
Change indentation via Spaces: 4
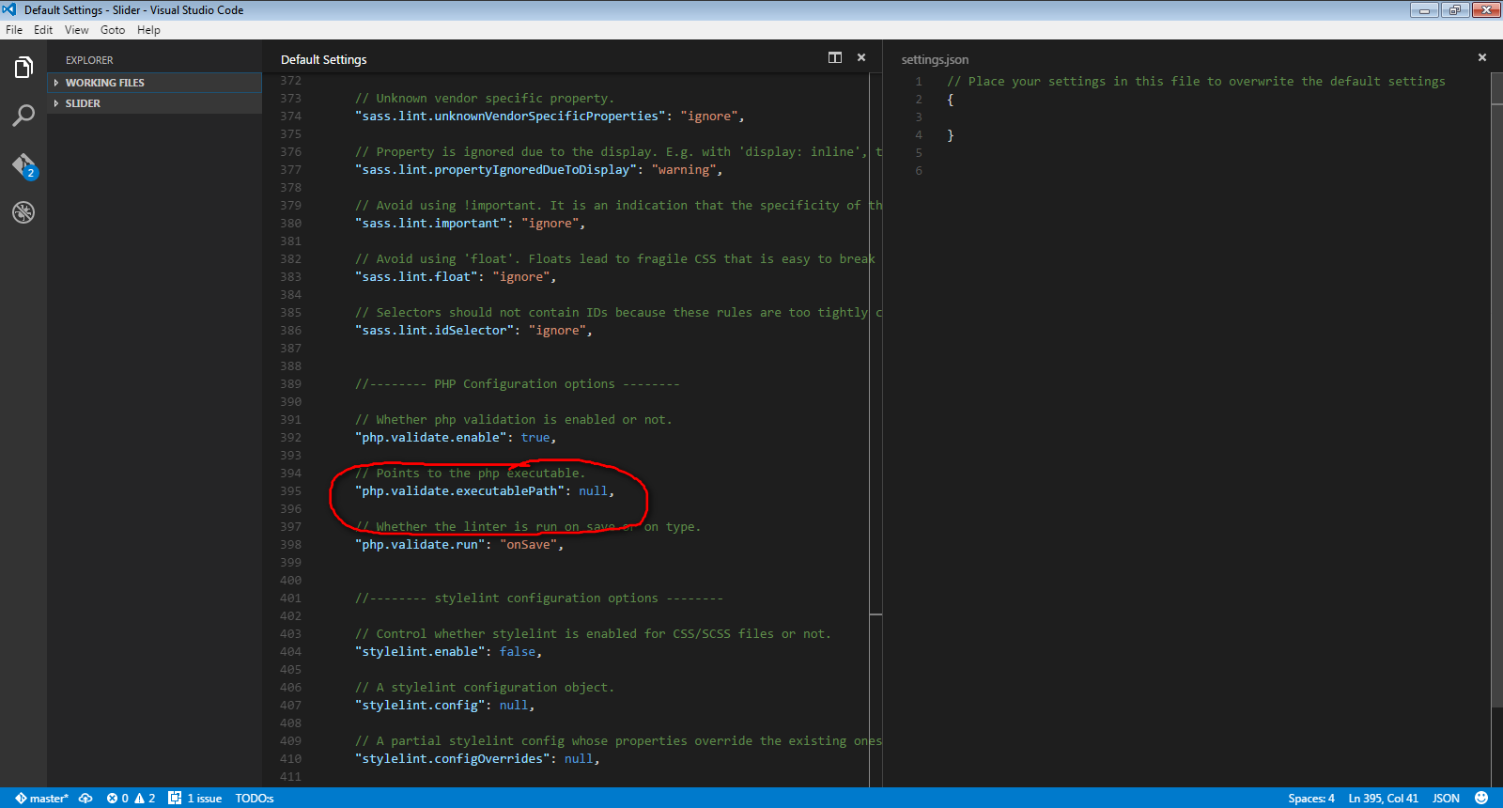click(x=1310, y=799)
